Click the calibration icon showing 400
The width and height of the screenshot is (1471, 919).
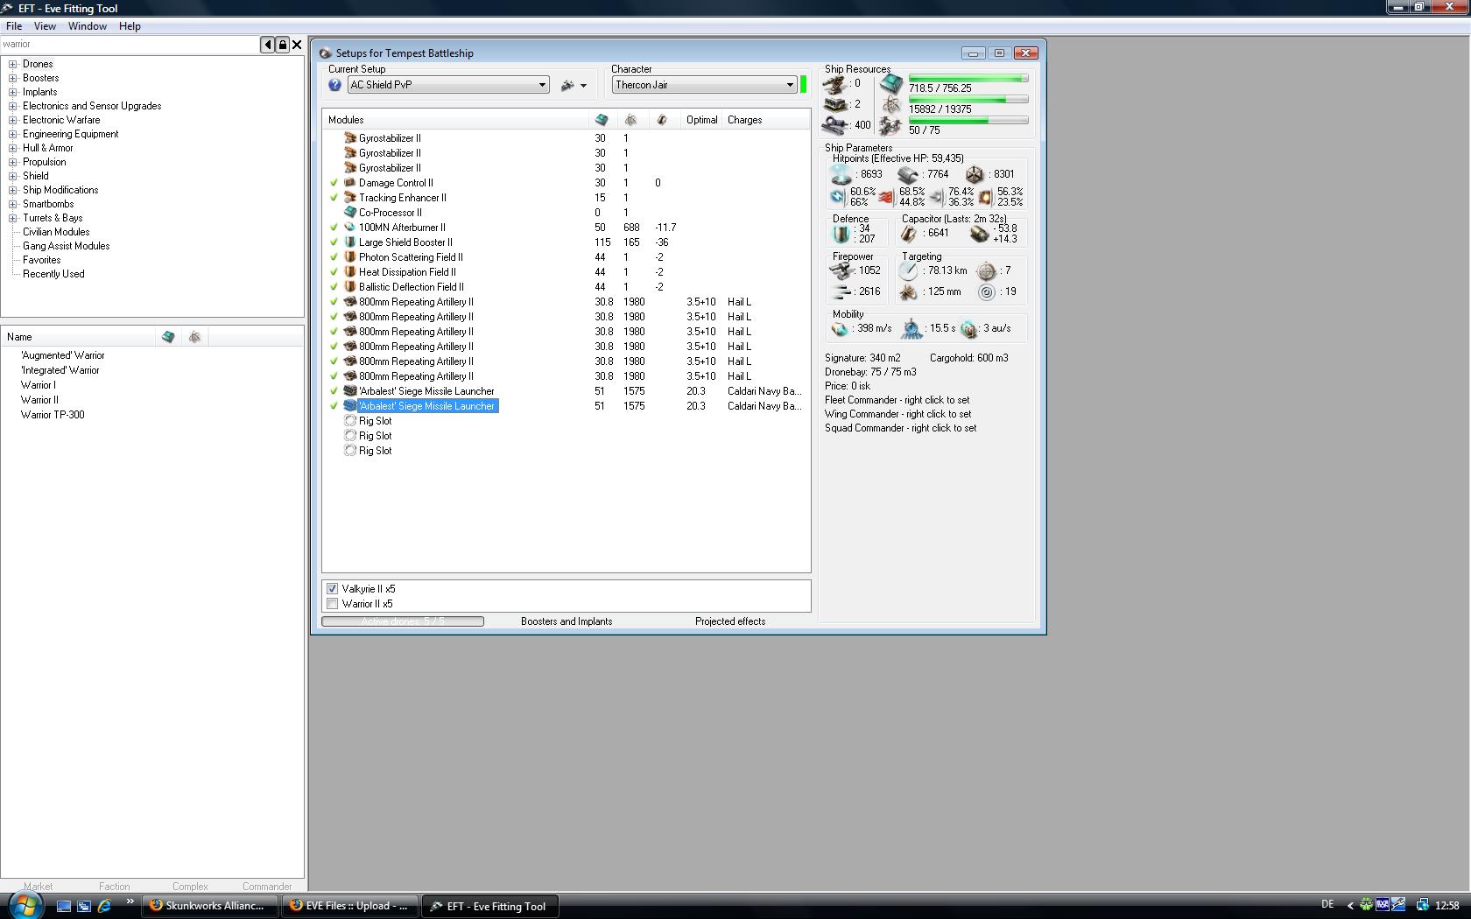tap(834, 126)
